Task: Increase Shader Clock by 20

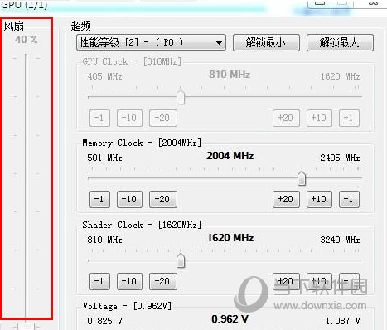Action: click(x=286, y=281)
